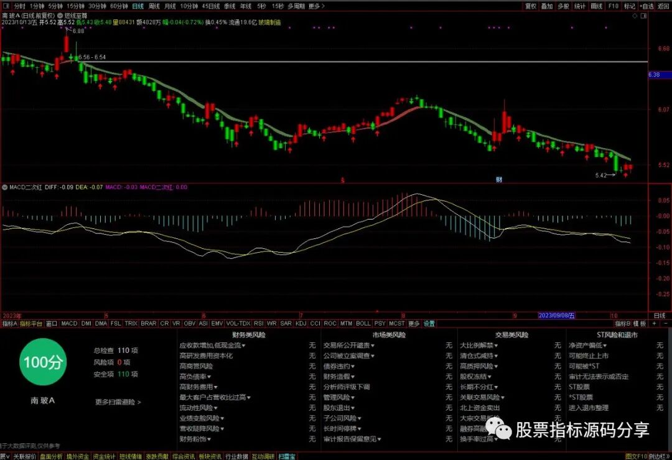Screen dimensions: 672x460
Task: Expand 应收款增加,低现金流 risk item
Action: (213, 345)
